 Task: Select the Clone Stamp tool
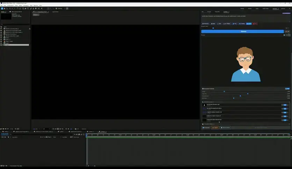click(33, 8)
